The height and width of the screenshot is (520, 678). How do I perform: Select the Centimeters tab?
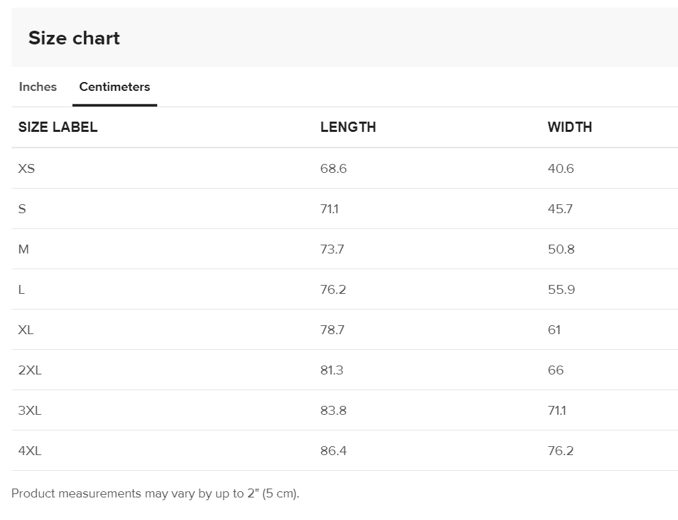coord(114,87)
